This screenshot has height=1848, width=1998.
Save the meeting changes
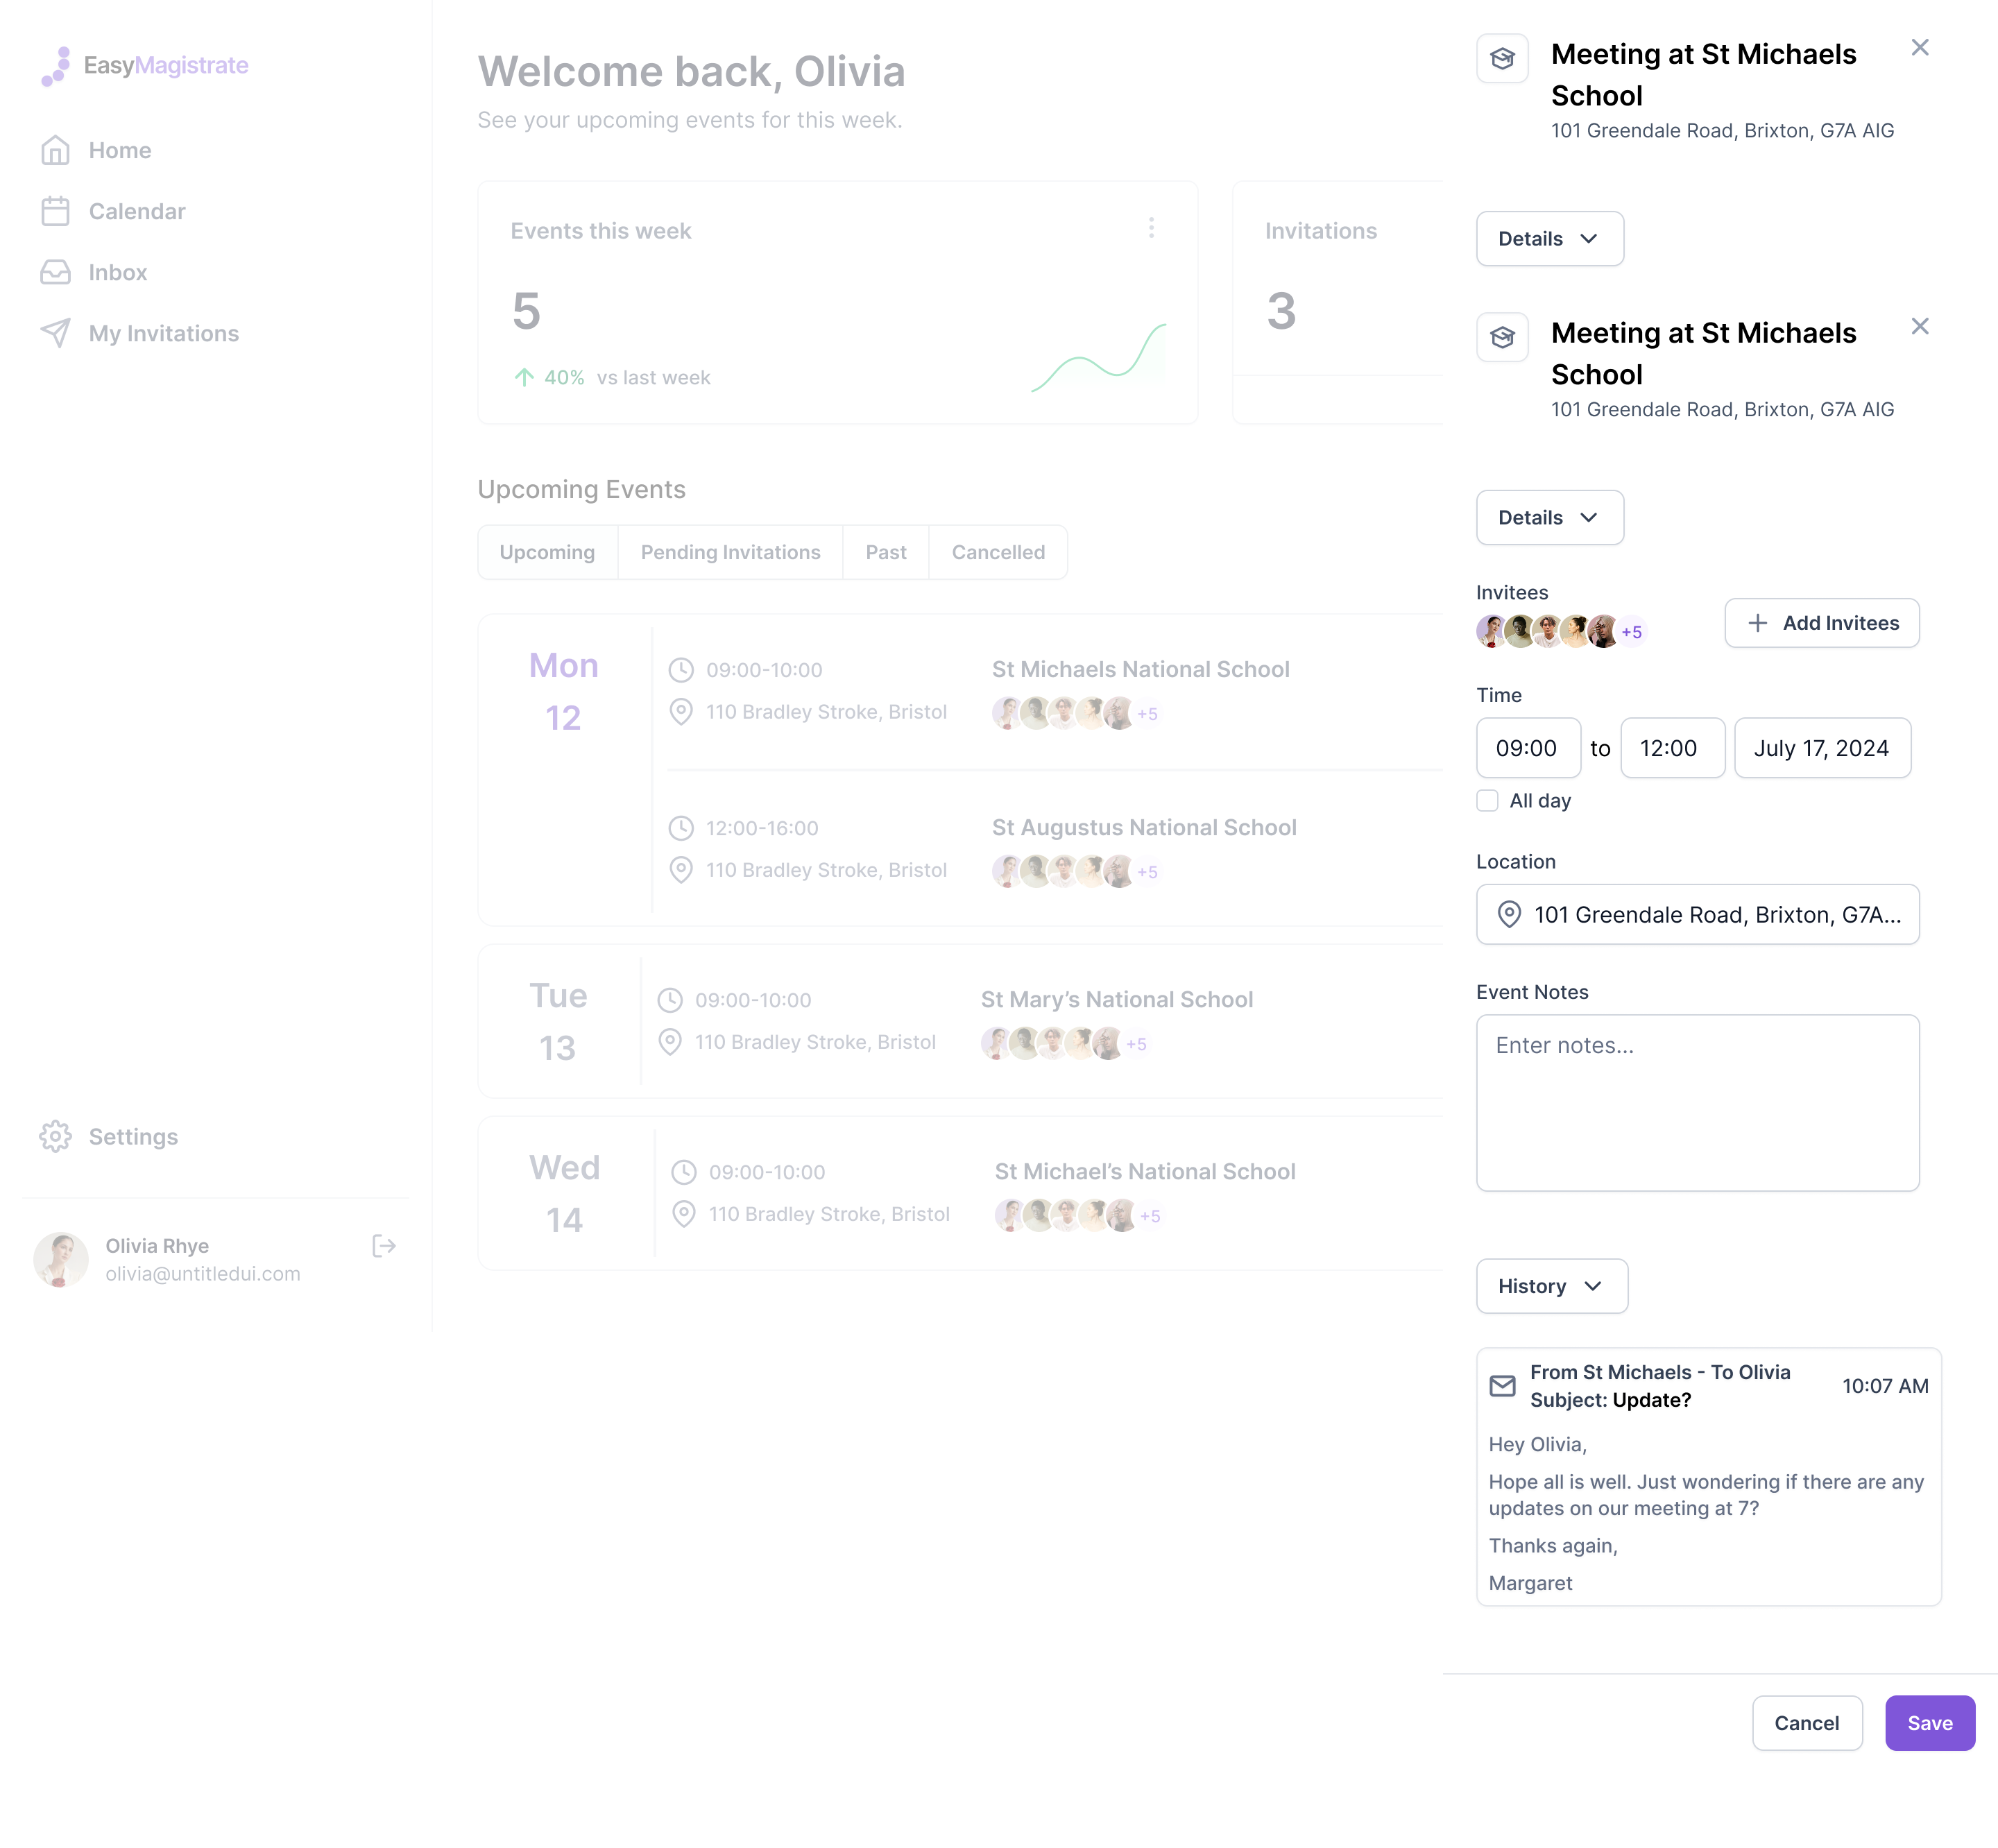pyautogui.click(x=1929, y=1723)
